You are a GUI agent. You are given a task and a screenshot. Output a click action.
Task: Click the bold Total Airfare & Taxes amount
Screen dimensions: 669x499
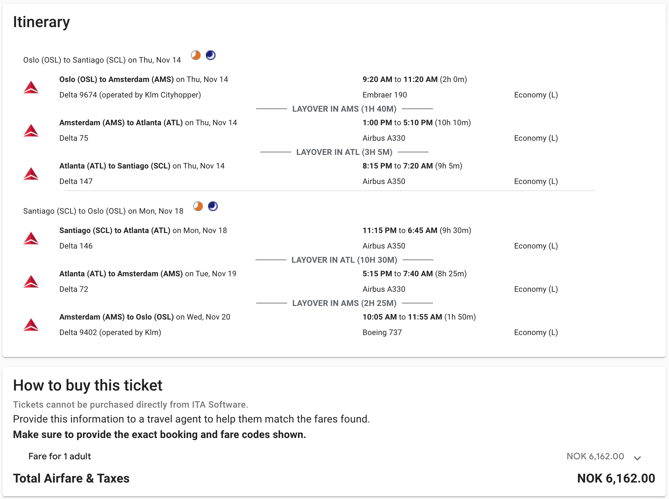pyautogui.click(x=616, y=478)
